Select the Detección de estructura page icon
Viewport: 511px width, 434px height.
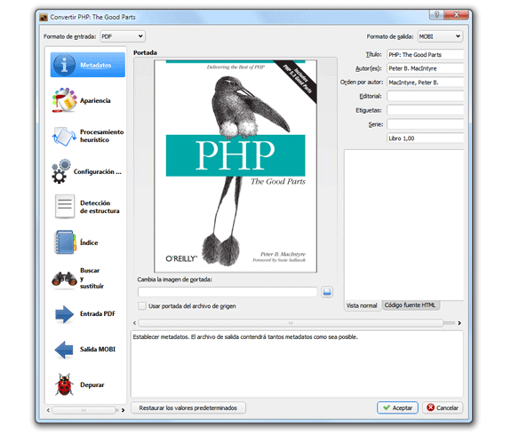click(65, 207)
